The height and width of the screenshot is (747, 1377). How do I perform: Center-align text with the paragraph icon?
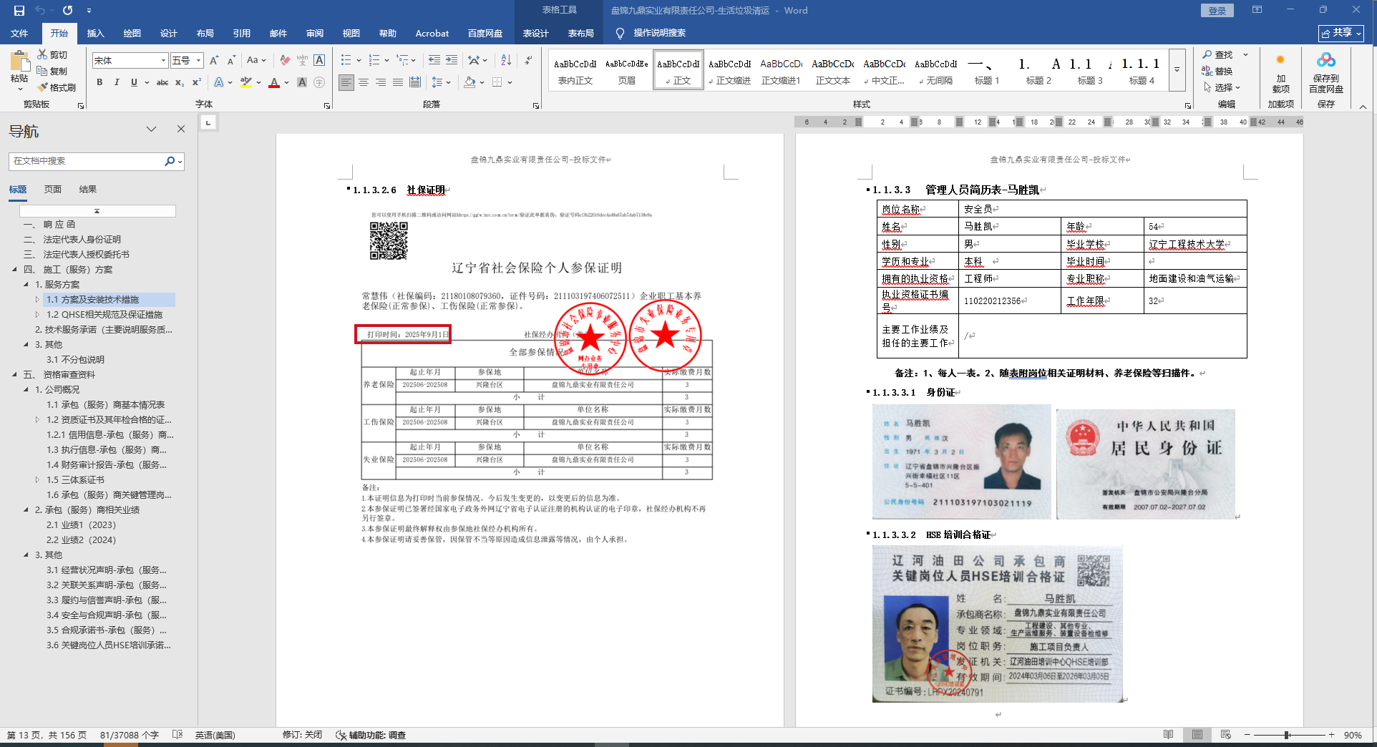point(364,82)
